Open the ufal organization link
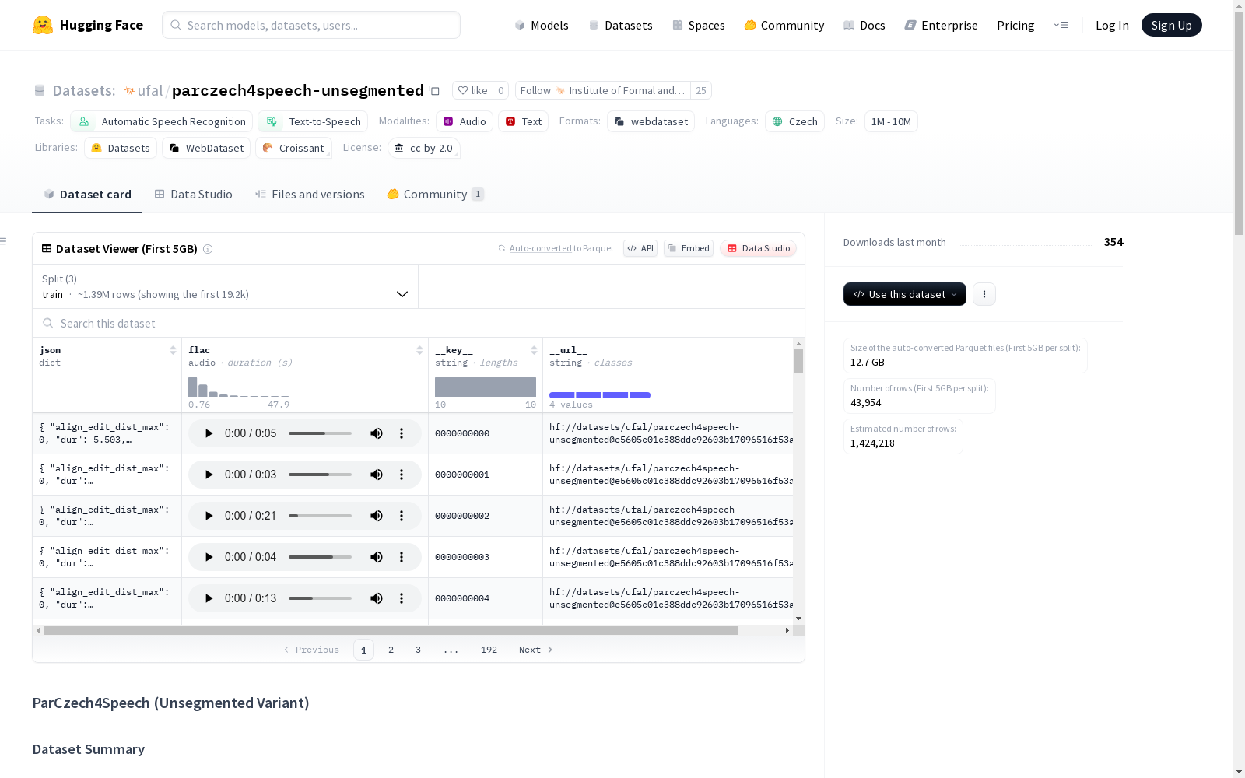 (x=150, y=91)
